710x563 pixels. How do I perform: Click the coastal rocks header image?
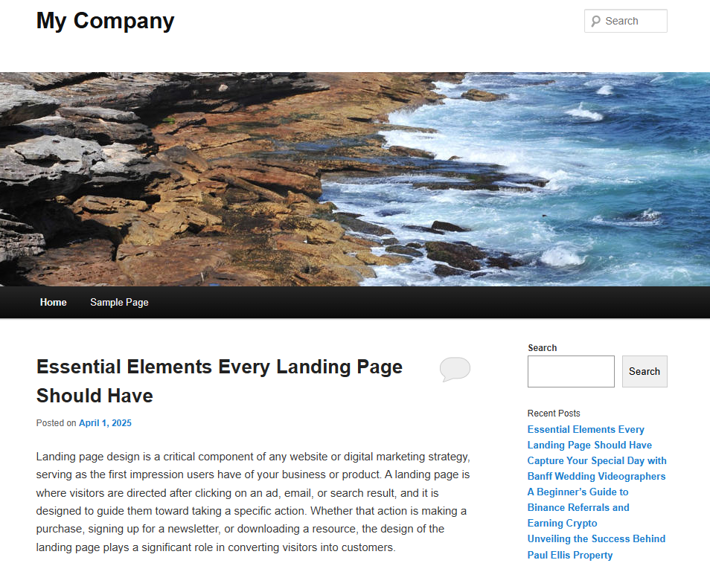coord(355,179)
